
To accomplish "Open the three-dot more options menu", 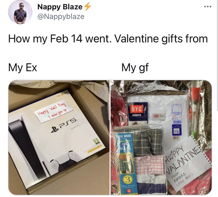I will point(208,6).
